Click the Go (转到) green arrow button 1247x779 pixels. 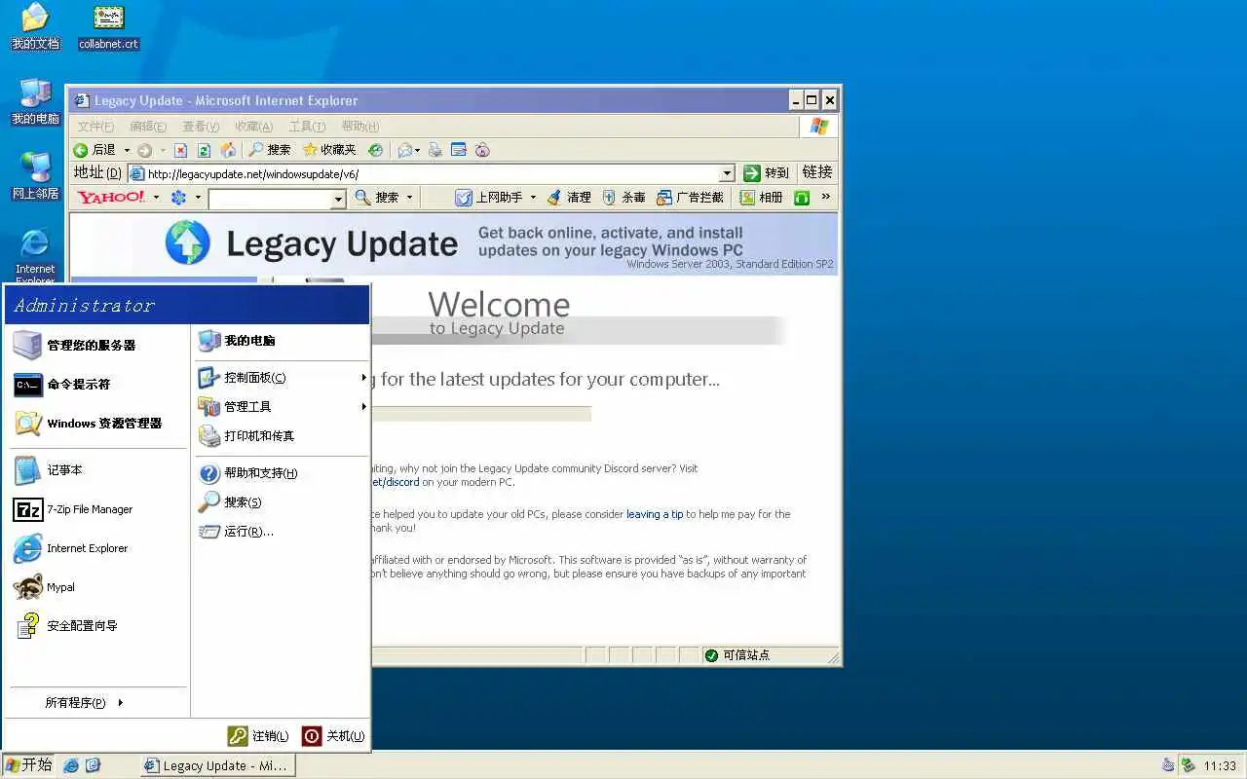[x=766, y=172]
